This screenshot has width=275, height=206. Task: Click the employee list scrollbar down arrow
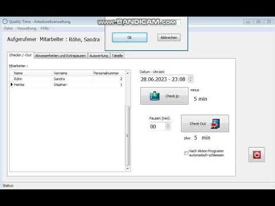click(x=127, y=168)
